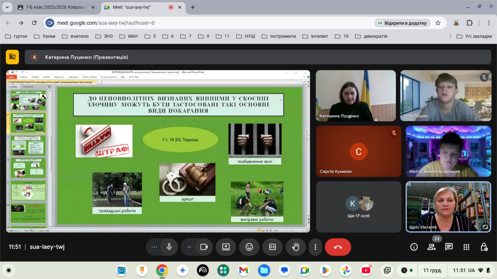This screenshot has height=279, width=497.
Task: Open the chat messages panel
Action: click(x=449, y=247)
